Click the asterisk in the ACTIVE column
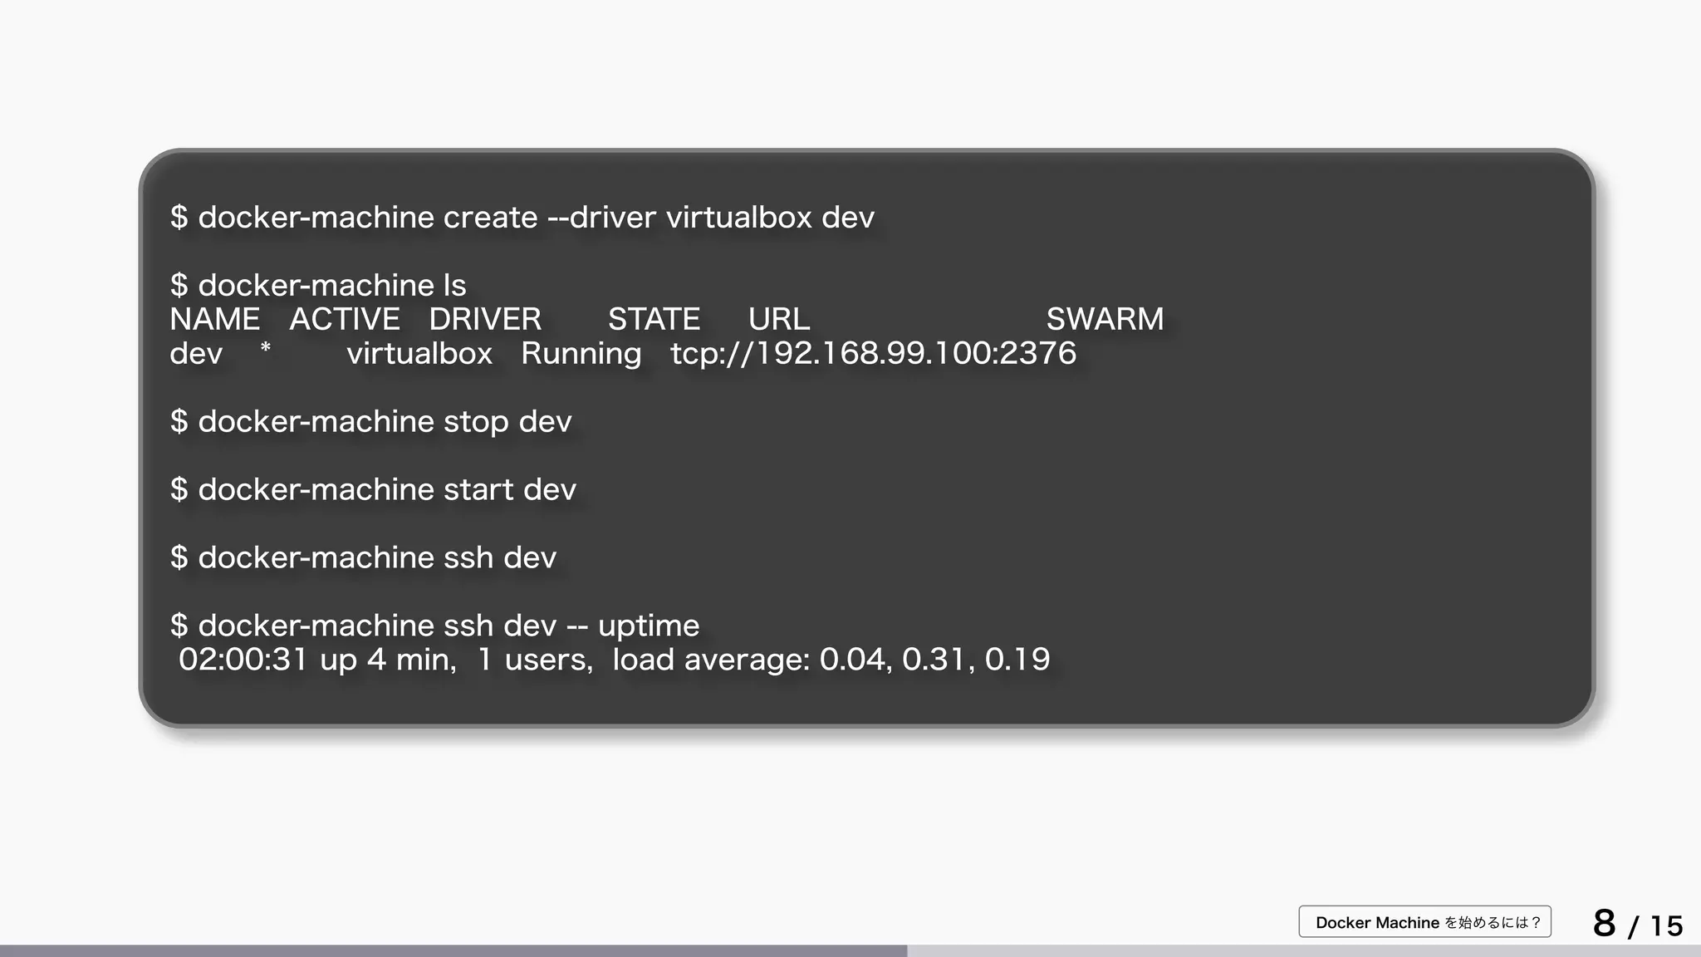Screen dimensions: 1701x957 click(x=266, y=348)
